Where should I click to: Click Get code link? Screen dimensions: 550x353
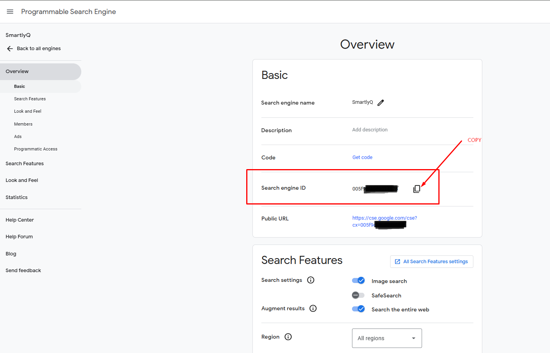(x=363, y=157)
